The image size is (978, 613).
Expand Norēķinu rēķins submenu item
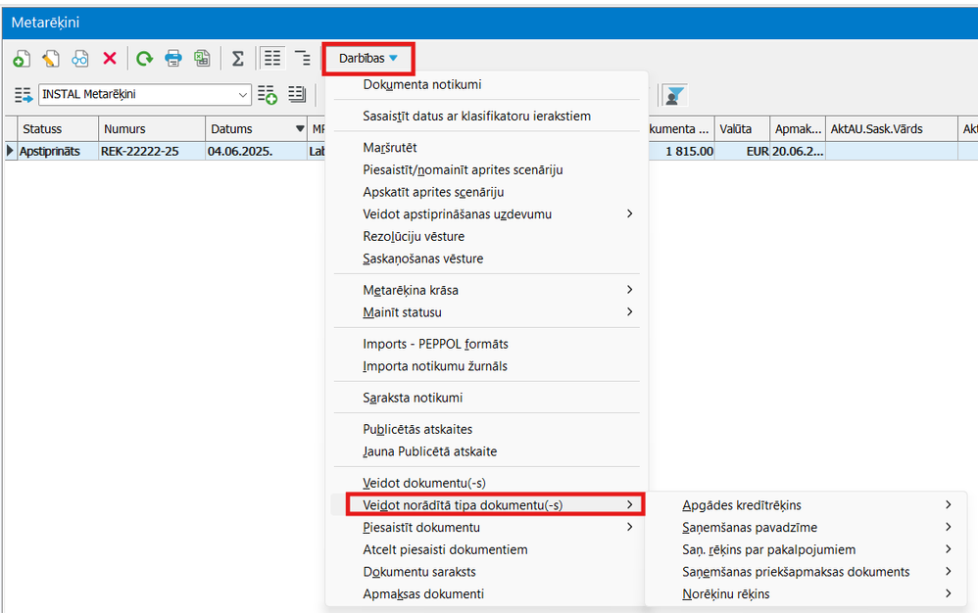[807, 593]
